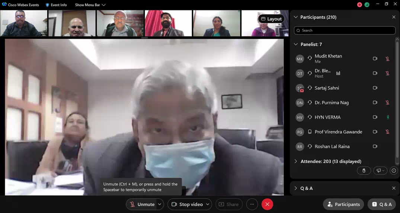The width and height of the screenshot is (400, 213).
Task: Click the Event Info label
Action: (59, 5)
